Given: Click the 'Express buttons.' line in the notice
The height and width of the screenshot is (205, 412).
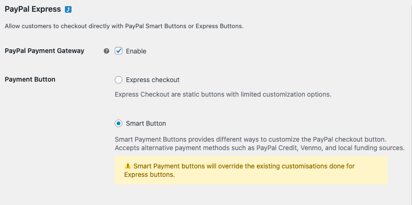Looking at the screenshot, I should [150, 175].
